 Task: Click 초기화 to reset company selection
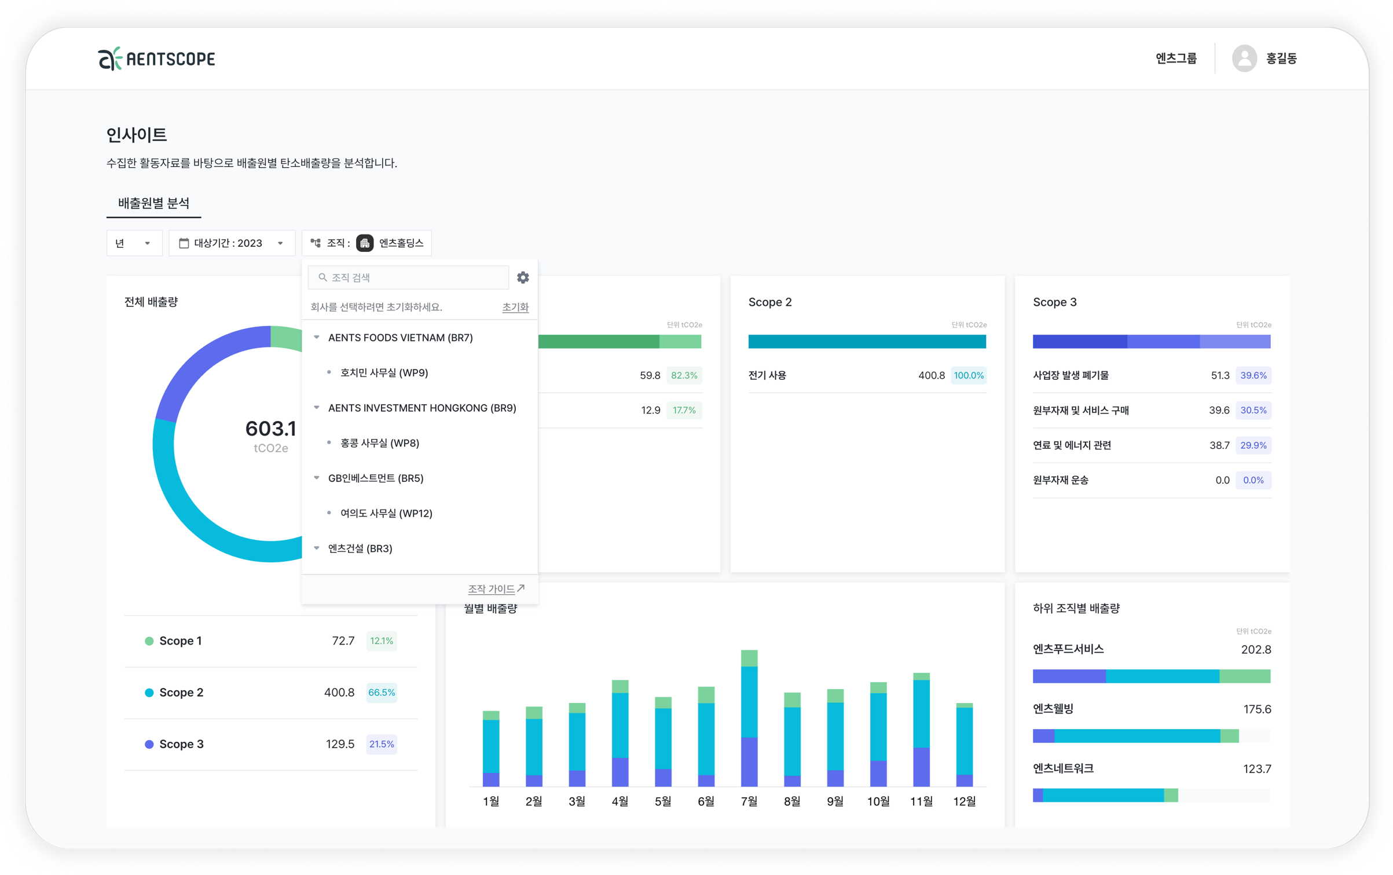pyautogui.click(x=515, y=307)
